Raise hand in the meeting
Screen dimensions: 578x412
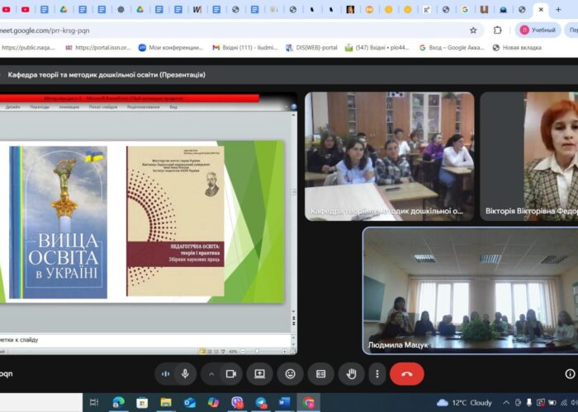click(x=351, y=373)
